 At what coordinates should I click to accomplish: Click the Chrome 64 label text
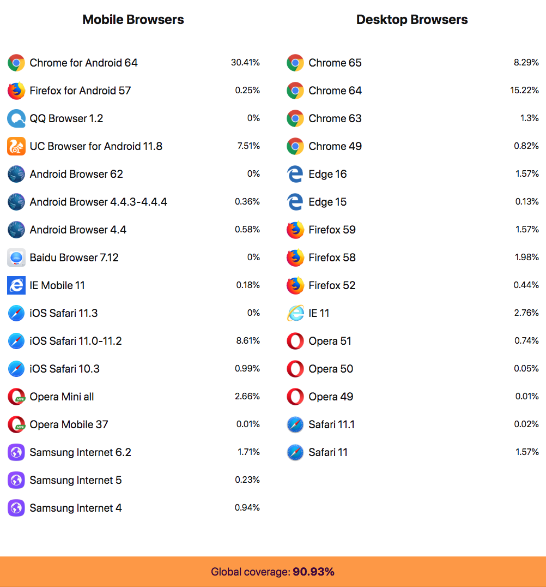click(335, 91)
